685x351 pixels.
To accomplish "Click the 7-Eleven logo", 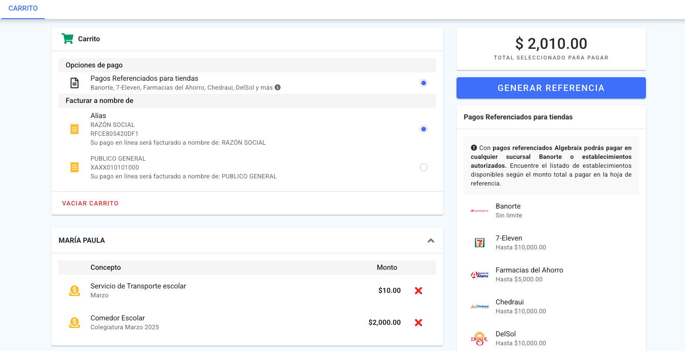I will (480, 243).
